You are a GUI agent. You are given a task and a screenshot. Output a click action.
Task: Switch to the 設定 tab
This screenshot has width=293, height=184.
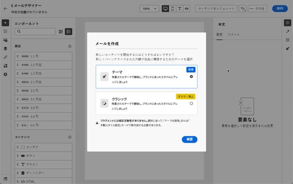220,35
